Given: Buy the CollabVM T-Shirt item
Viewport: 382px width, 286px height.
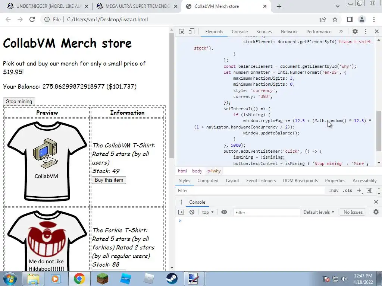Looking at the screenshot, I should (109, 180).
